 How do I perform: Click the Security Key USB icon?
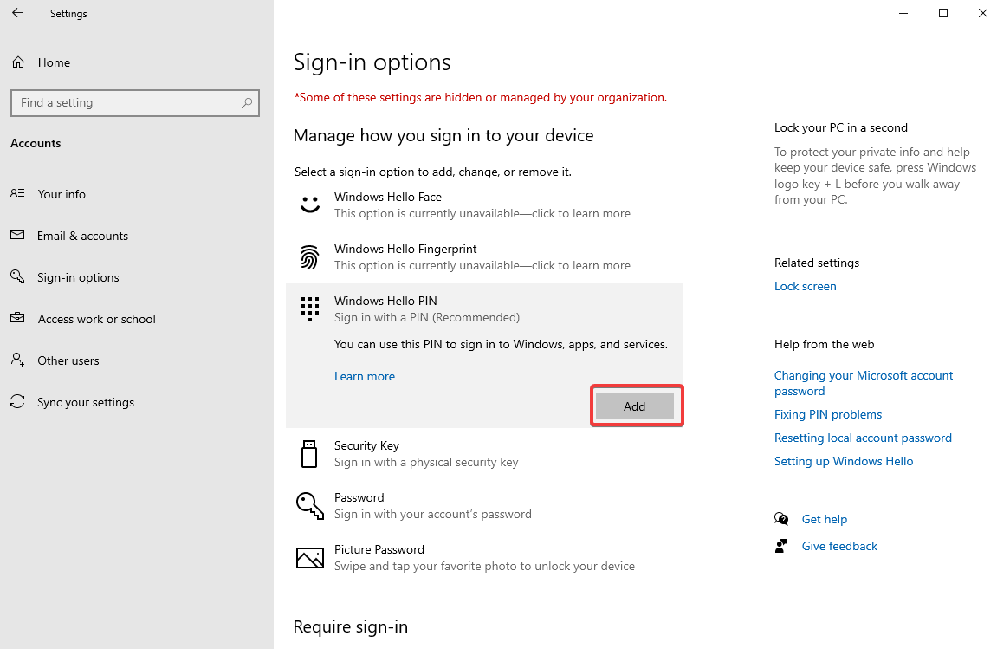[x=309, y=453]
